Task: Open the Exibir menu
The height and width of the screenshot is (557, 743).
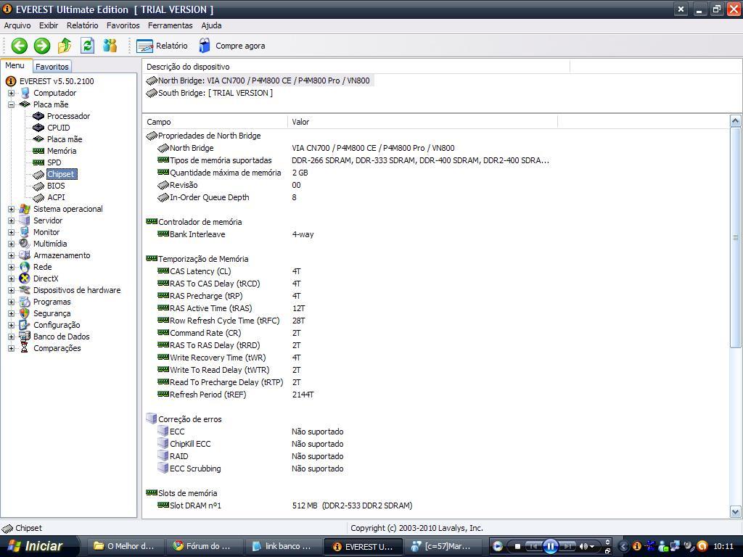Action: tap(49, 25)
